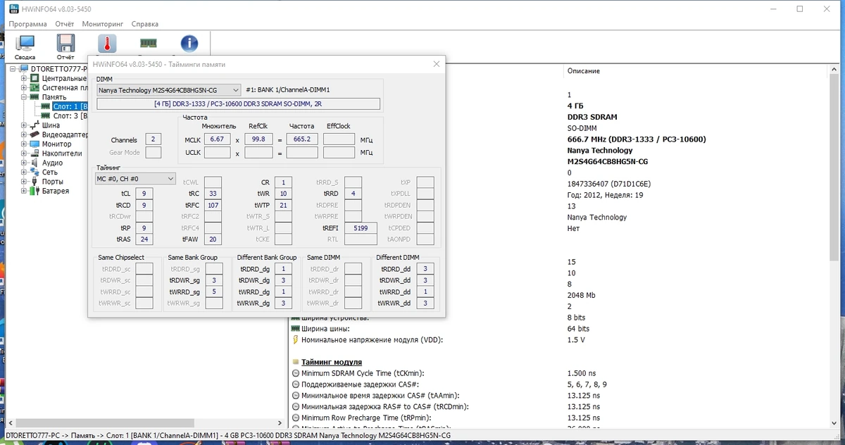Click the Центральные processor chip icon in tree
This screenshot has width=845, height=445.
tap(35, 78)
